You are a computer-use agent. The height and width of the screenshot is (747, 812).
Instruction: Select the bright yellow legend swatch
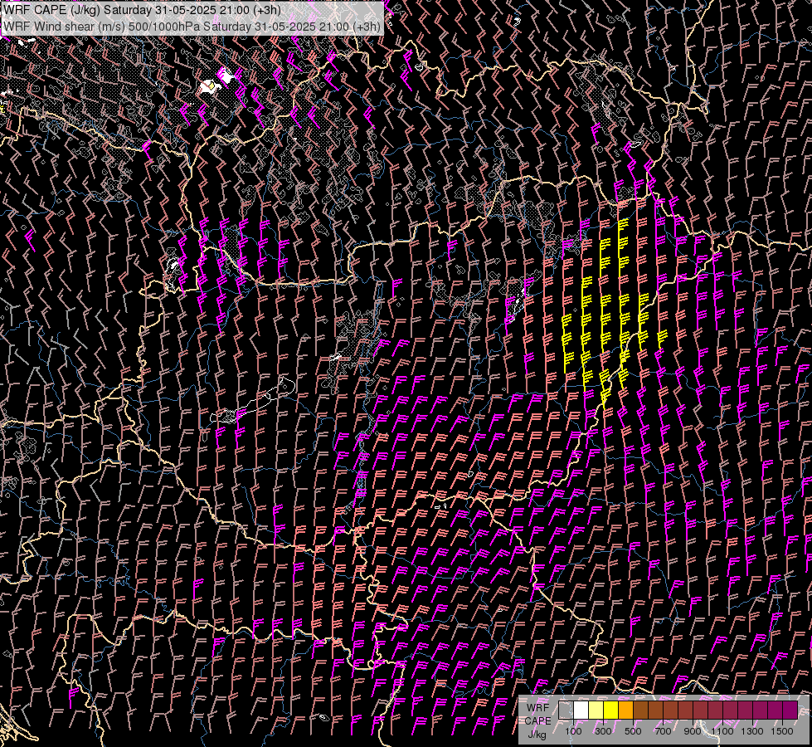[611, 710]
